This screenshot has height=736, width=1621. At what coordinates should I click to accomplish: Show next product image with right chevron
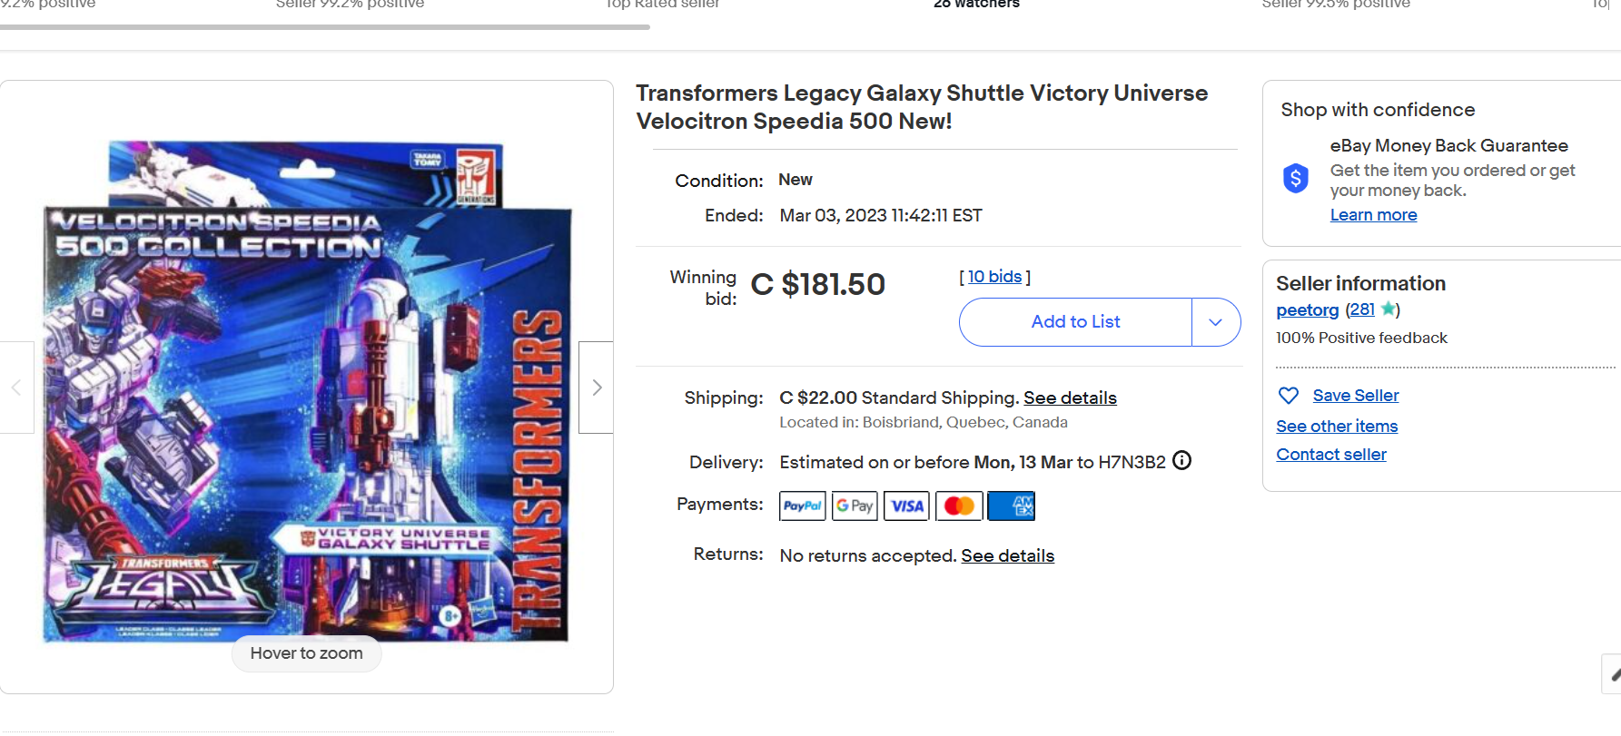tap(597, 388)
